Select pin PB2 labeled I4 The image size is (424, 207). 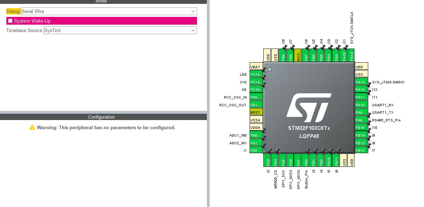(321, 160)
